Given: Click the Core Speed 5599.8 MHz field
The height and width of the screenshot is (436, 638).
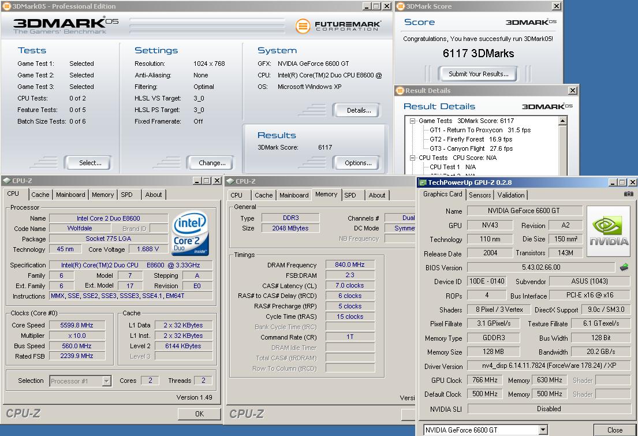Looking at the screenshot, I should (77, 325).
